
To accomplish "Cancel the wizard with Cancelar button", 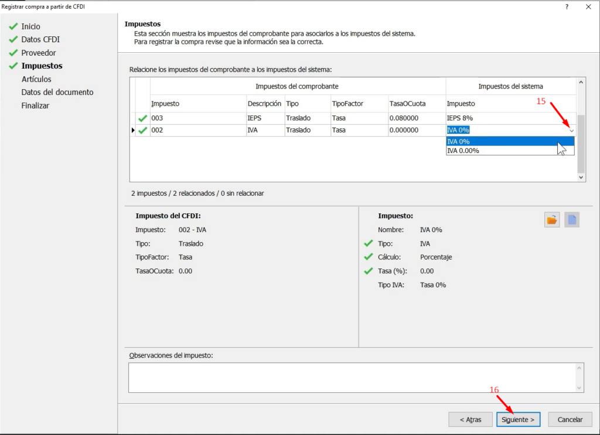I will tap(570, 420).
